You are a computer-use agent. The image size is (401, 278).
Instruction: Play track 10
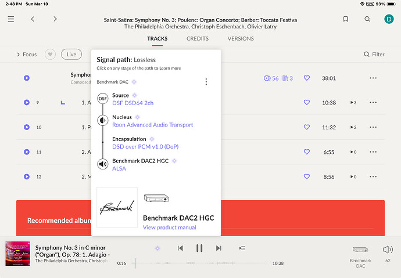click(x=27, y=127)
